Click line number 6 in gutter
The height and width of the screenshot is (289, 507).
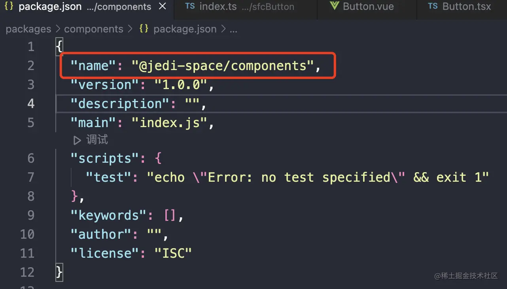click(x=31, y=159)
